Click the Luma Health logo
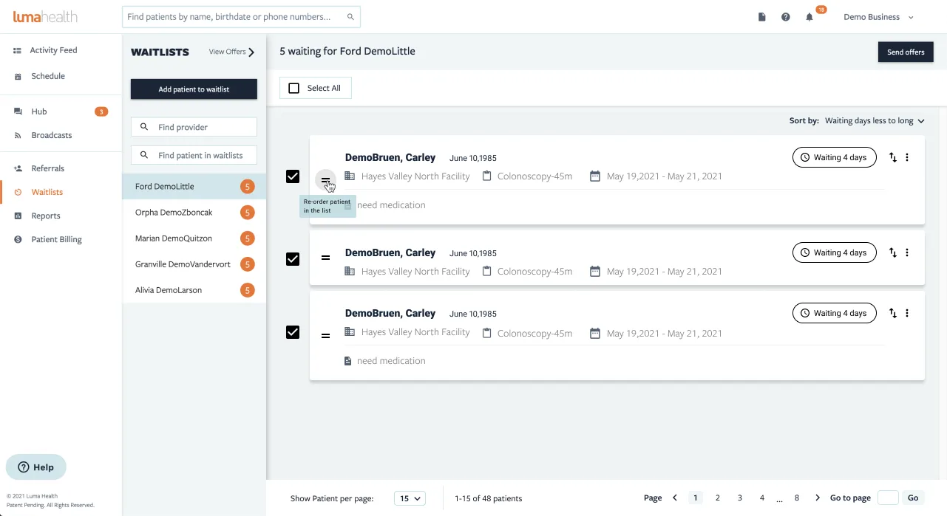The image size is (947, 516). click(x=45, y=16)
